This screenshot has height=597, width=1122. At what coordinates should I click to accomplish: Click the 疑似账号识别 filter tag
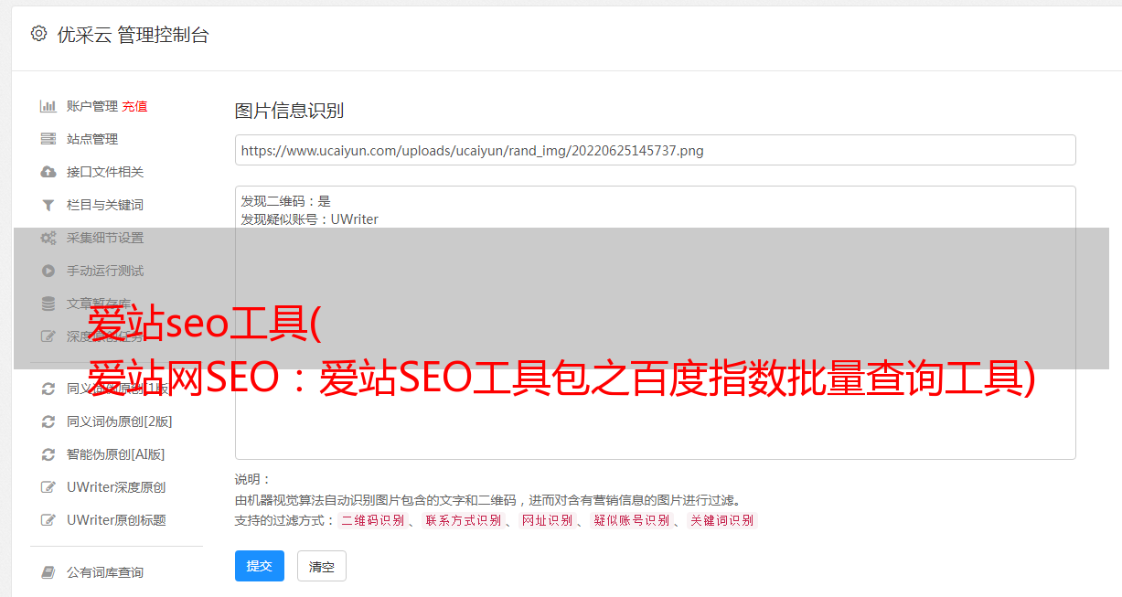(x=631, y=520)
